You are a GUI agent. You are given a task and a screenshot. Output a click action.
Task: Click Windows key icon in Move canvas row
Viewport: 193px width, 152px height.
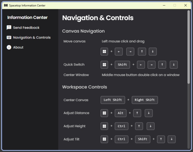coord(104,51)
